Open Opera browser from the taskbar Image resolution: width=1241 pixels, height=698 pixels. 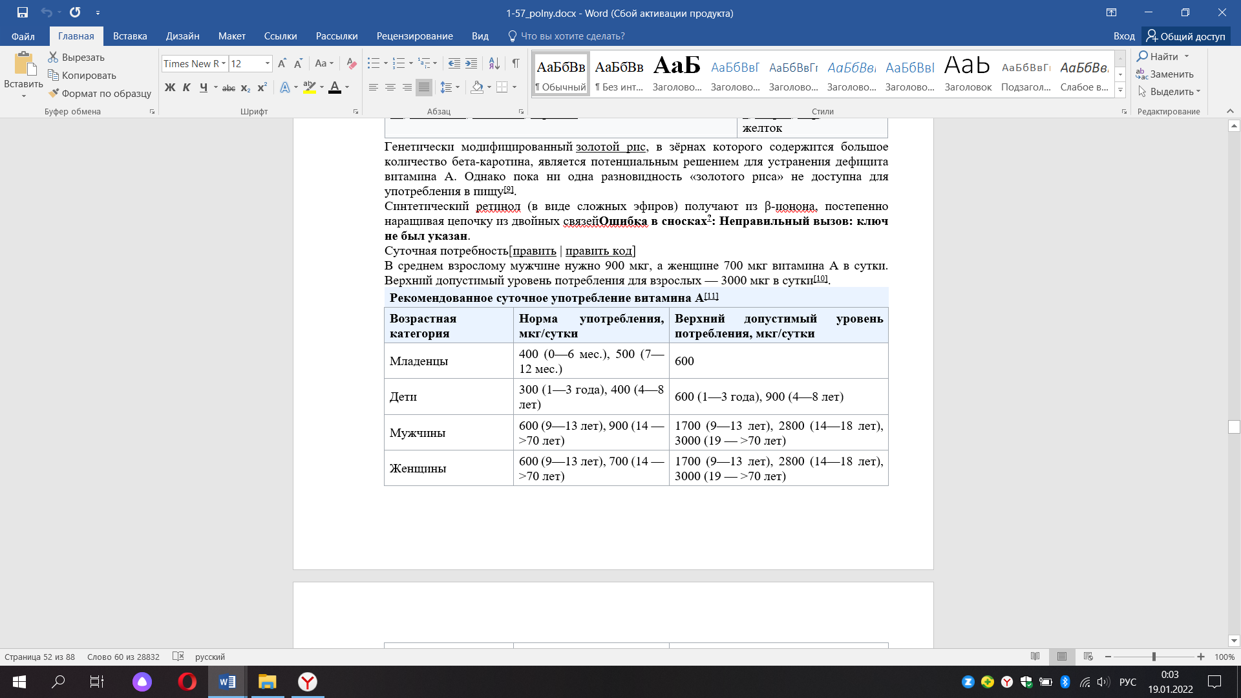(x=187, y=682)
